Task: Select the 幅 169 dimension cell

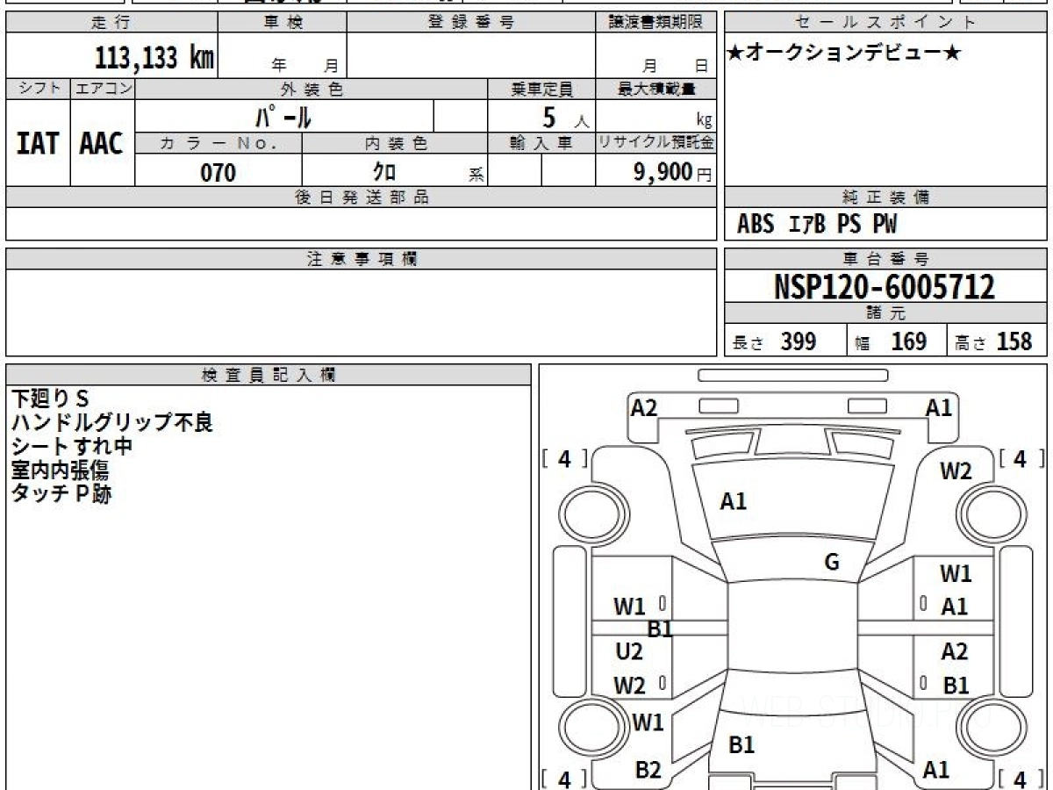Action: [x=897, y=341]
